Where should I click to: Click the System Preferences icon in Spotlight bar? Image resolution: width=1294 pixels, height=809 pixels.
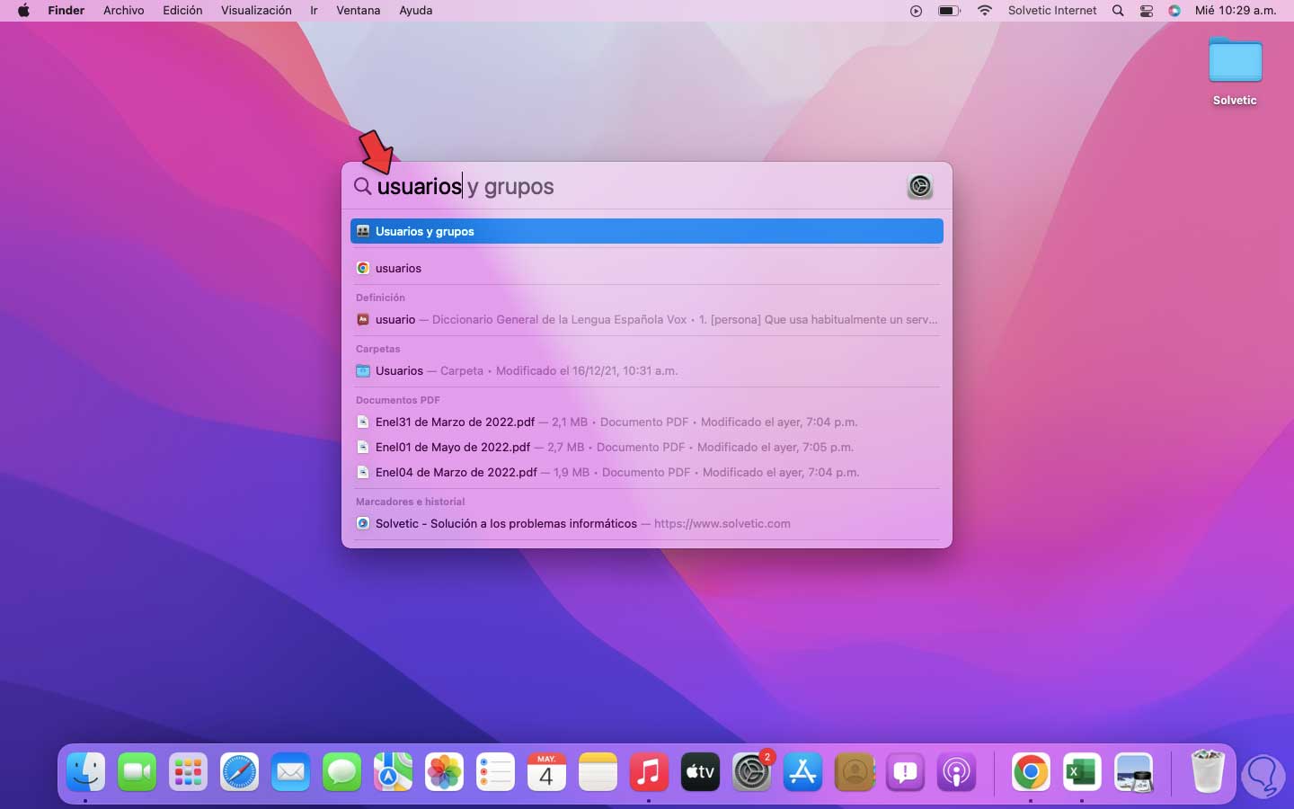click(x=919, y=186)
